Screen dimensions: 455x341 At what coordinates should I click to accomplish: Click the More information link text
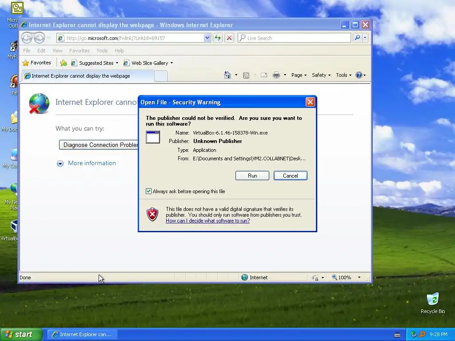click(92, 163)
